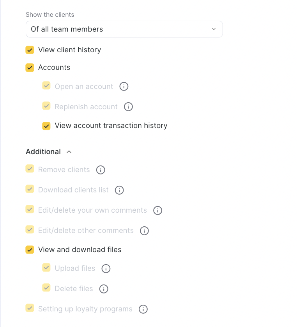Toggle the Setting up loyalty programs checkbox
297x327 pixels.
click(30, 308)
